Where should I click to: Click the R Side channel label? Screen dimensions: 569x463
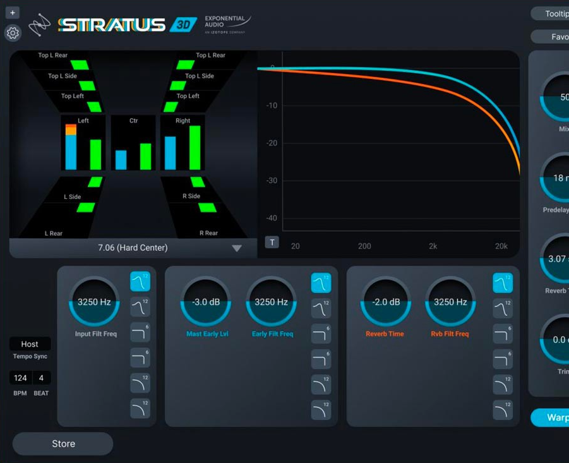tap(191, 196)
